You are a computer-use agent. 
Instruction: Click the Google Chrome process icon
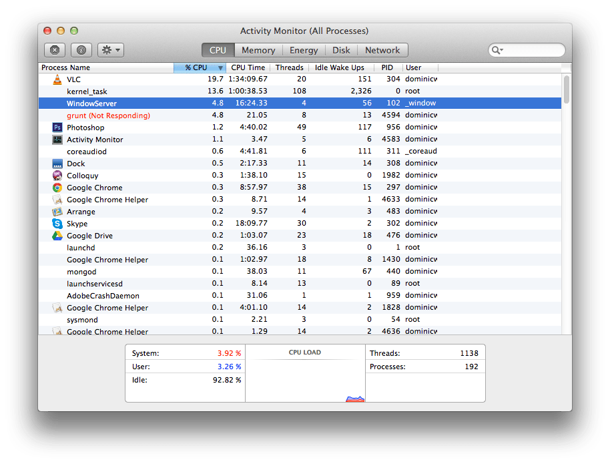(x=57, y=188)
